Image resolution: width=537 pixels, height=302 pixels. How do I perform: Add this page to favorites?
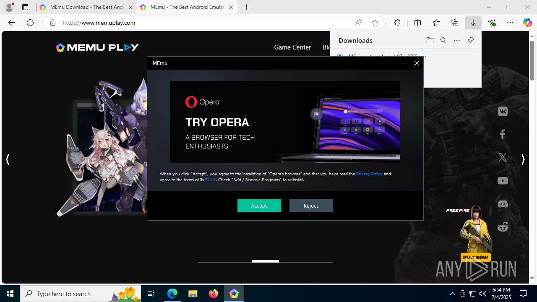point(375,23)
